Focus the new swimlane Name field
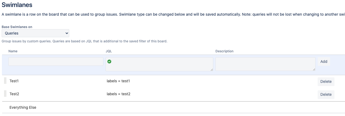 56,62
